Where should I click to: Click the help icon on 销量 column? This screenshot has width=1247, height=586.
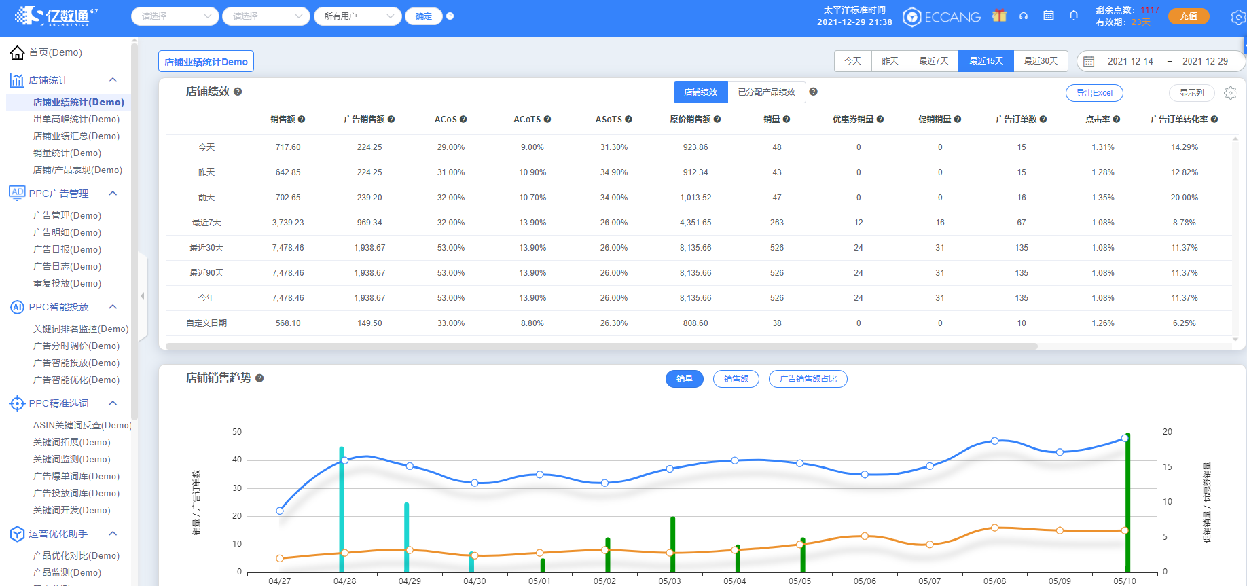point(787,120)
